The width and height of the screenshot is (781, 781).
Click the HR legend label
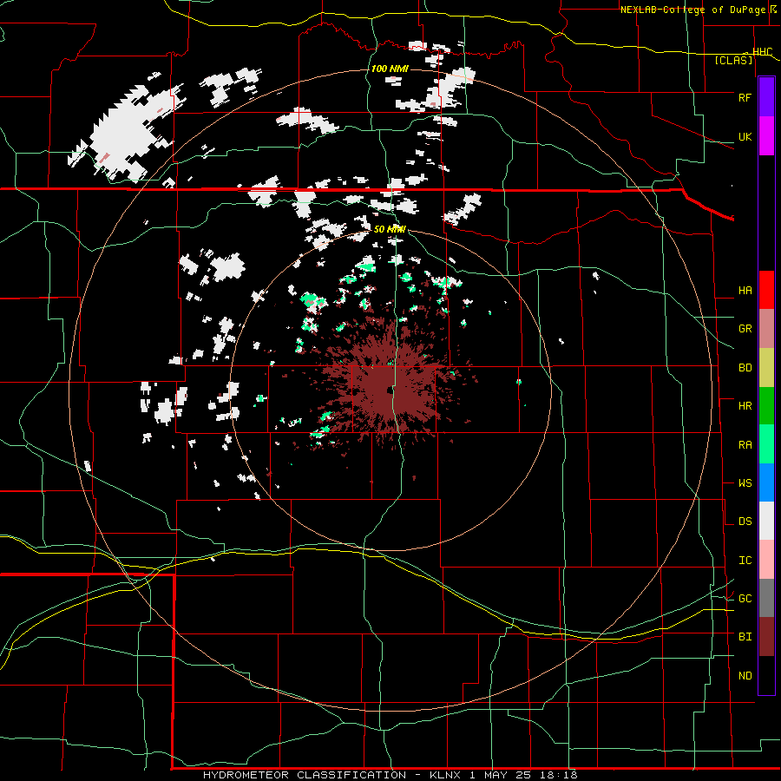click(745, 406)
